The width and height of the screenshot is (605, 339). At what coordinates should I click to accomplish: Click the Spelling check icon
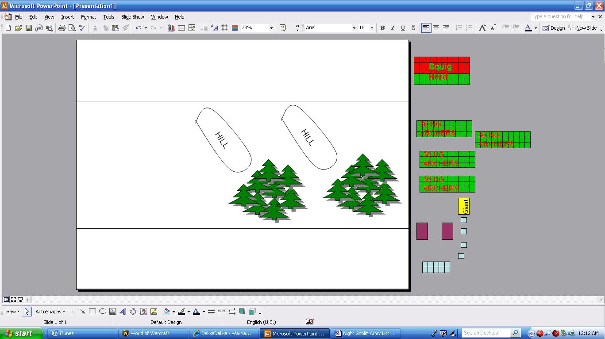click(82, 28)
